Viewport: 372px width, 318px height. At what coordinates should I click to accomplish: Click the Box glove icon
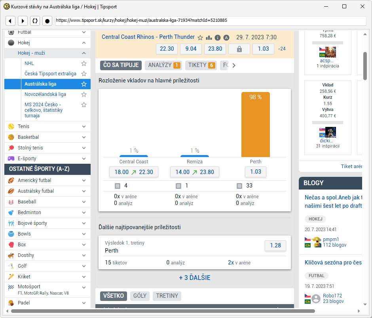click(11, 245)
